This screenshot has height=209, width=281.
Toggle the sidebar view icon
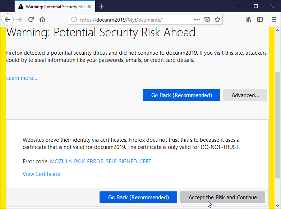click(x=260, y=19)
